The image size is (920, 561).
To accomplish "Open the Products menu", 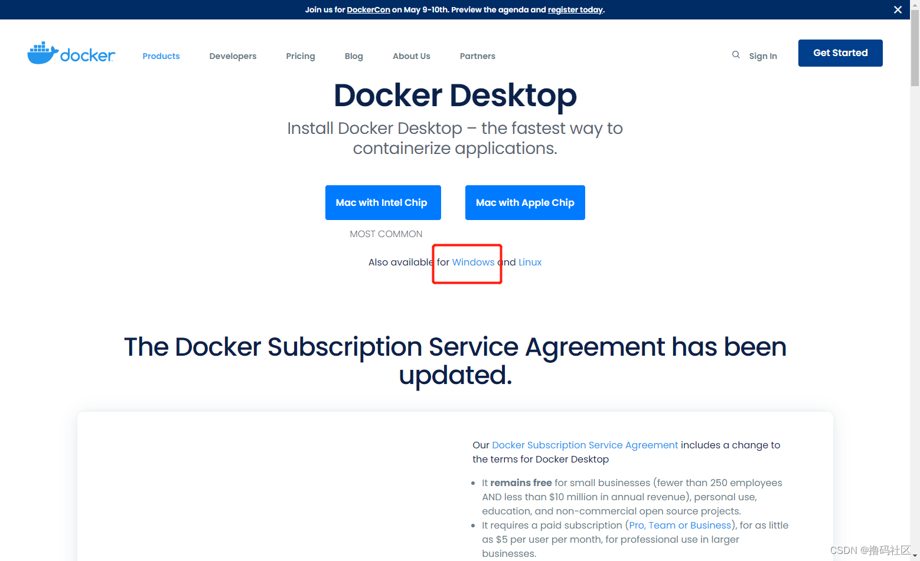I will (161, 56).
